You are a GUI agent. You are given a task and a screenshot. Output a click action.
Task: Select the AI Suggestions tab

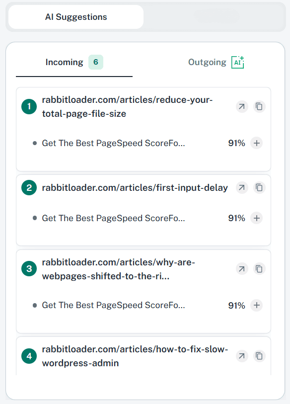tap(76, 17)
